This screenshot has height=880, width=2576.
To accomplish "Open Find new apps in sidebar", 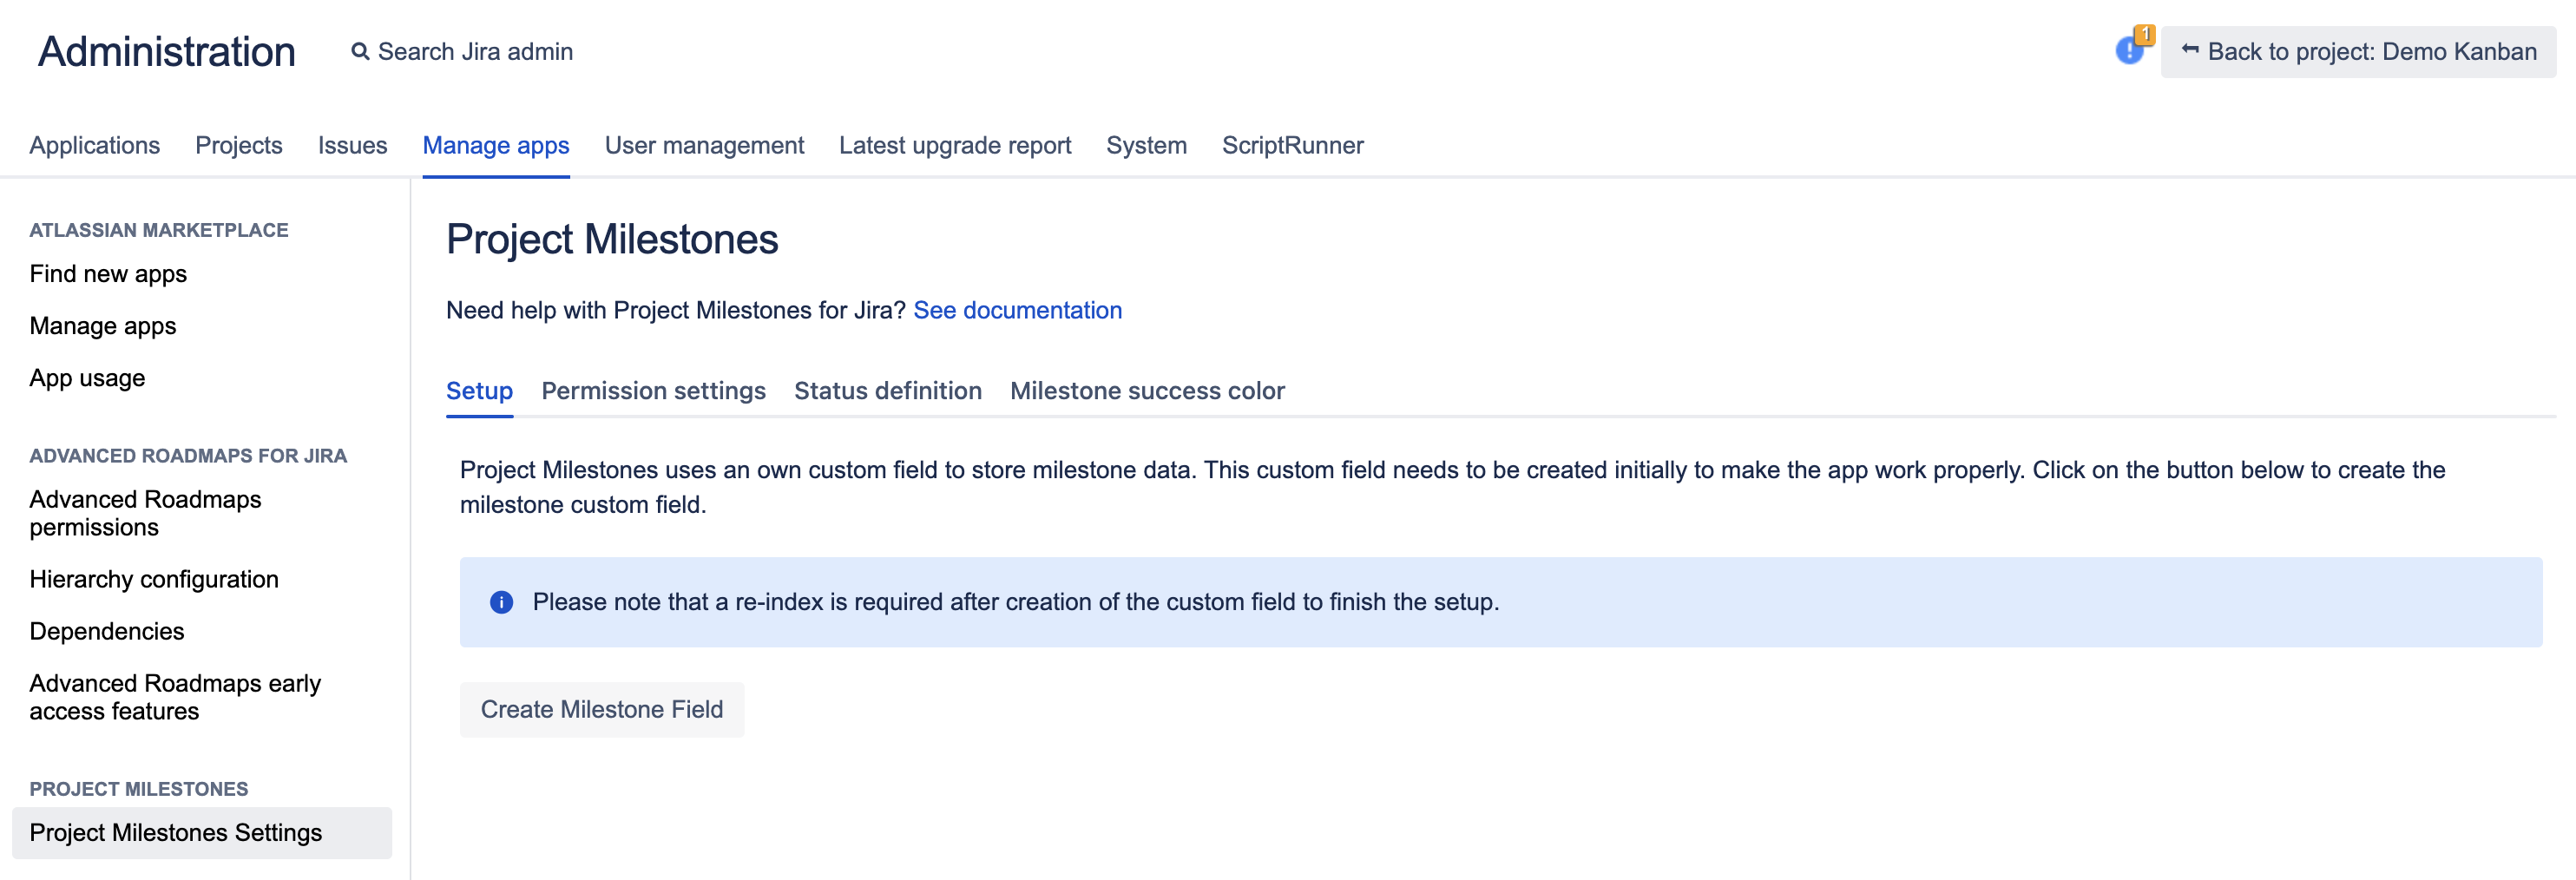I will [x=108, y=274].
